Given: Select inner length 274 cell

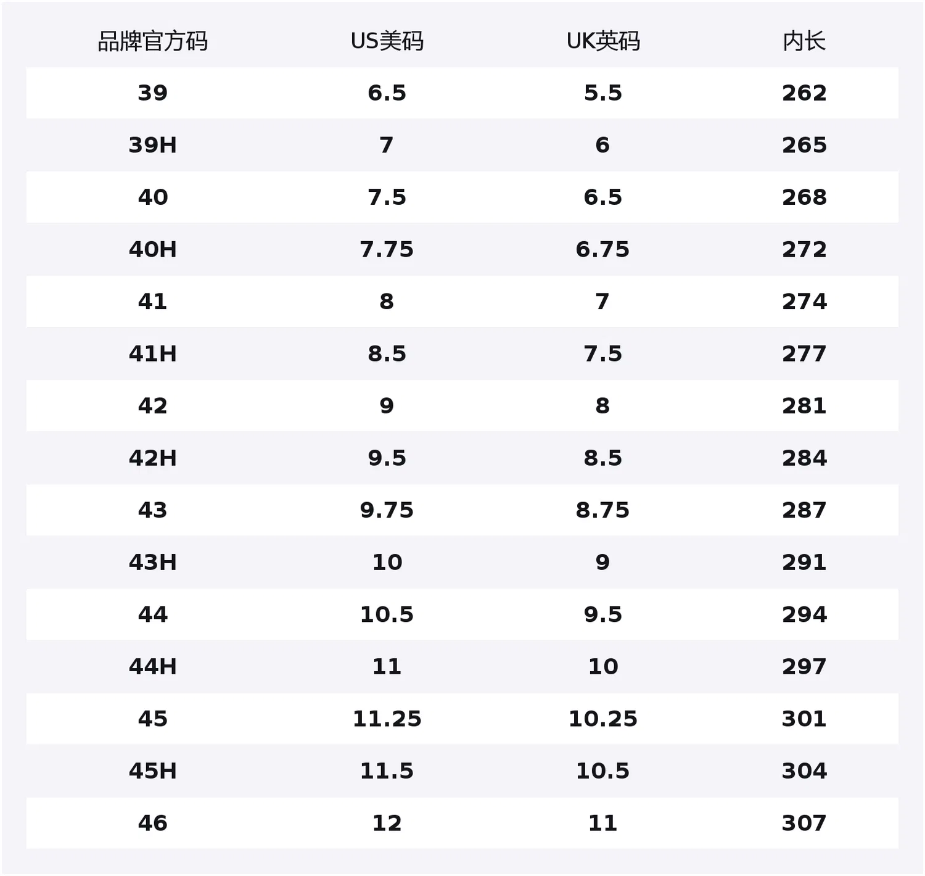Looking at the screenshot, I should [804, 302].
